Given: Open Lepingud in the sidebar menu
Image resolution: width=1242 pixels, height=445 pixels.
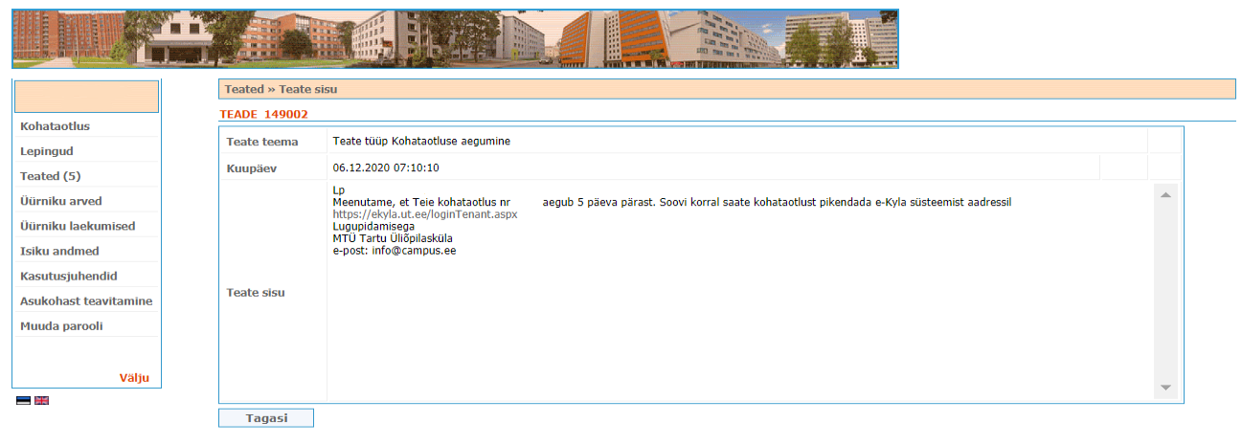Looking at the screenshot, I should [x=47, y=151].
